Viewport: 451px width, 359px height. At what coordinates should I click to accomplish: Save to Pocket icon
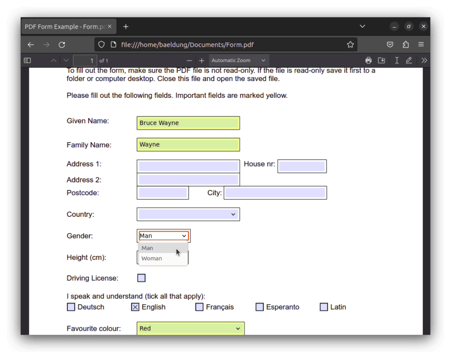pyautogui.click(x=390, y=44)
